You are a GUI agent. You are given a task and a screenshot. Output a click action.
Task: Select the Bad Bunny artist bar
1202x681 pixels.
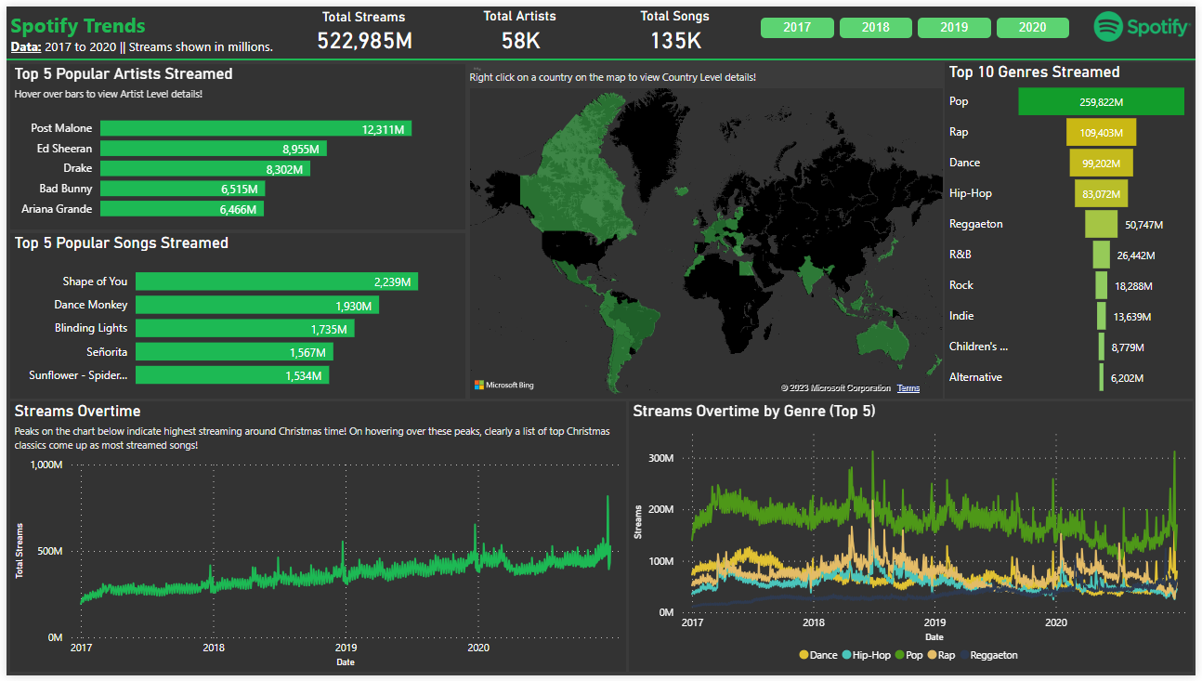point(182,189)
